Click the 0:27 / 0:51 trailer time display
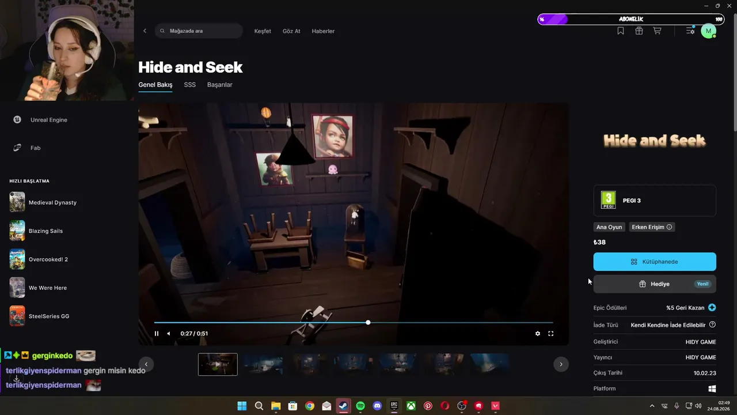Image resolution: width=737 pixels, height=415 pixels. pos(194,334)
